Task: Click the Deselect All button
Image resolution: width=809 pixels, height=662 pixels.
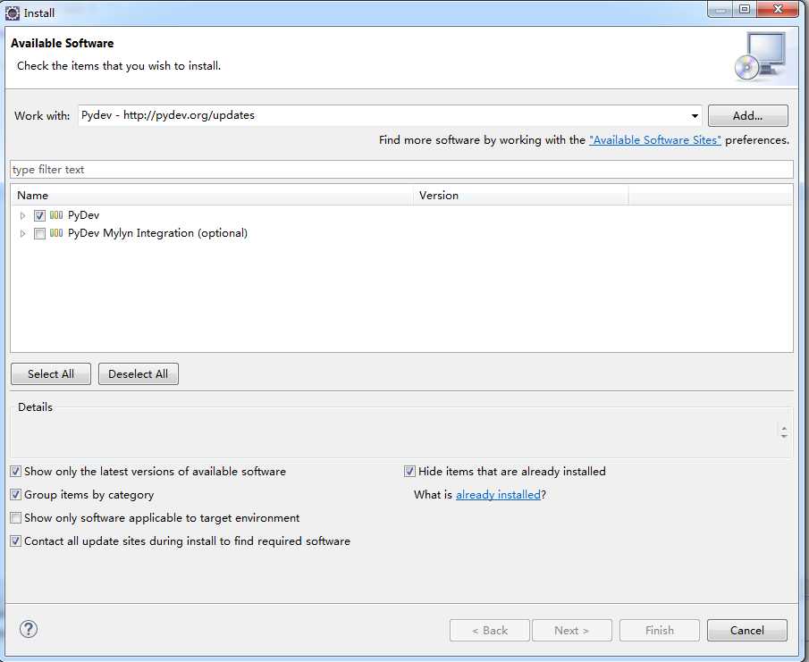Action: (139, 373)
